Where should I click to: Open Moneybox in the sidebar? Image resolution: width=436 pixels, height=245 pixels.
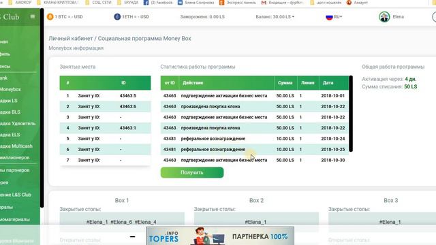coord(10,89)
